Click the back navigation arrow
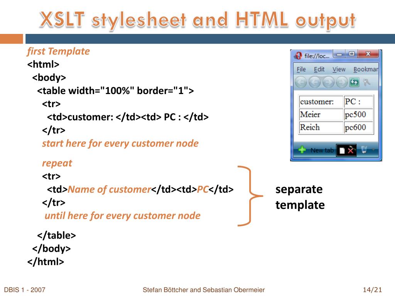Screen dimensions: 395x296 point(315,81)
